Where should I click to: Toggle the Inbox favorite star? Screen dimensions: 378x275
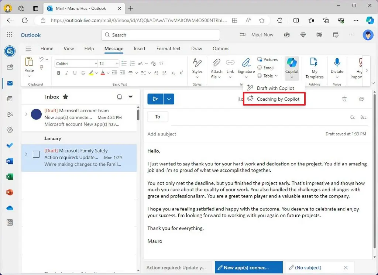click(65, 97)
